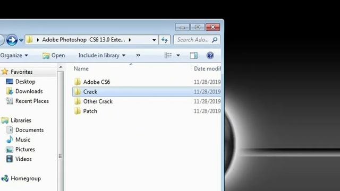Click the magnifier search icon
Screen dimensions: 340x191
215,40
